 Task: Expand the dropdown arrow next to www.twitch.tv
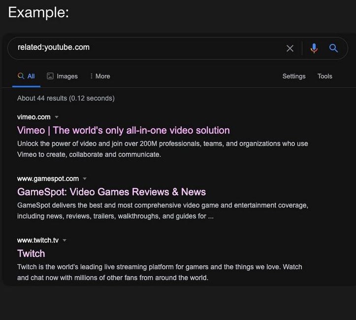click(x=65, y=240)
